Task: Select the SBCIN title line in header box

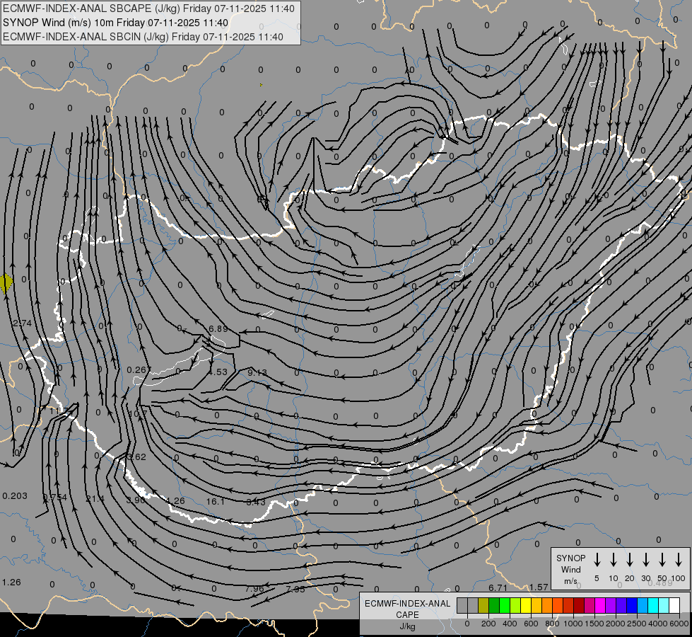Action: (143, 37)
